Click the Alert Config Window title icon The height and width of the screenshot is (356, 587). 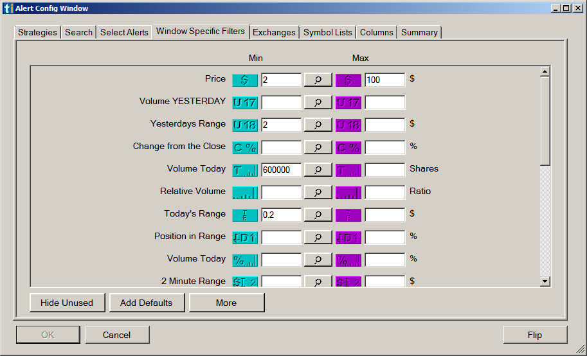point(8,8)
